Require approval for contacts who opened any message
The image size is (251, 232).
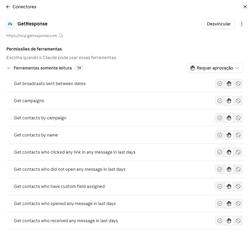point(229,204)
